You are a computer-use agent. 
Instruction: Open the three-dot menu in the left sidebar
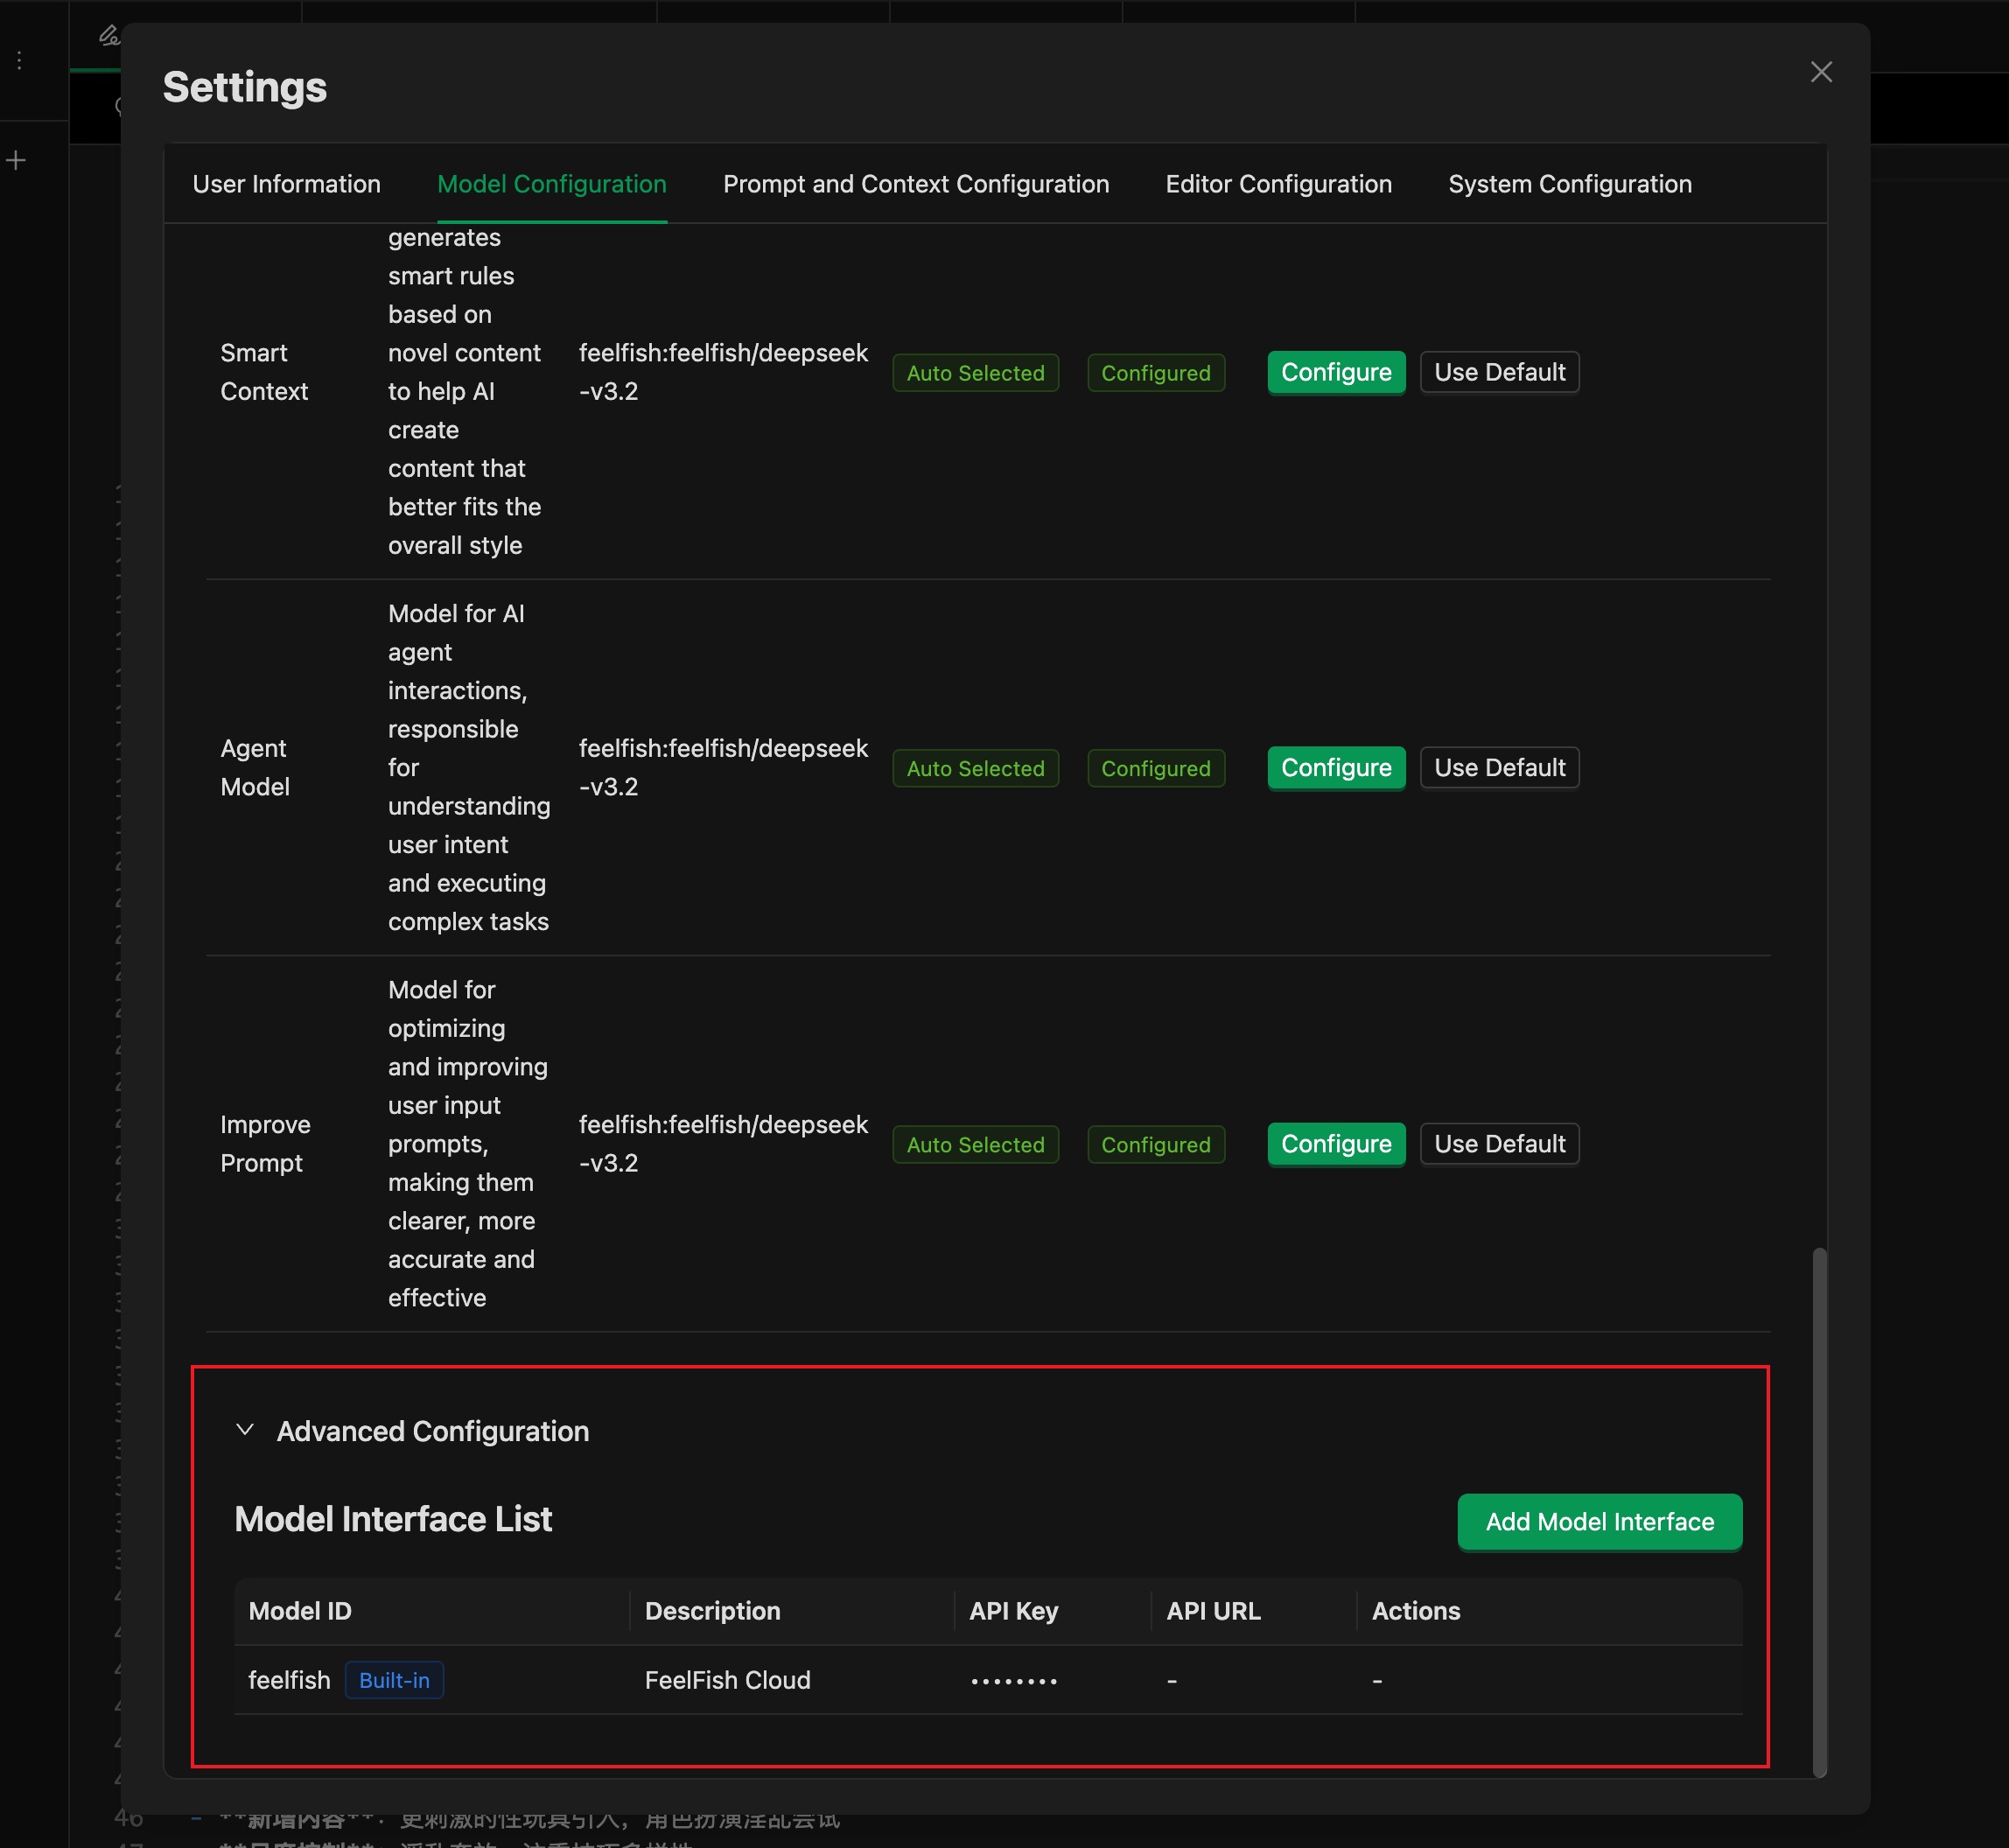tap(18, 60)
